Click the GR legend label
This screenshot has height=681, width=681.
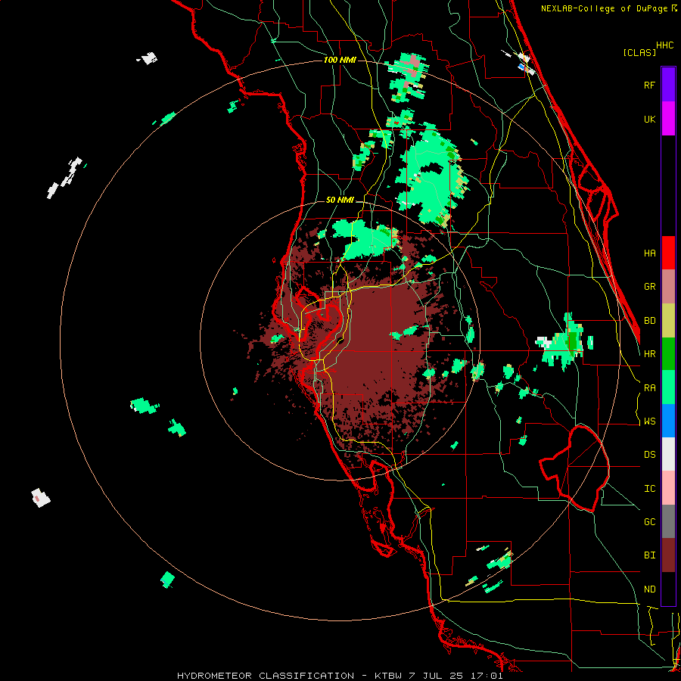tap(649, 287)
